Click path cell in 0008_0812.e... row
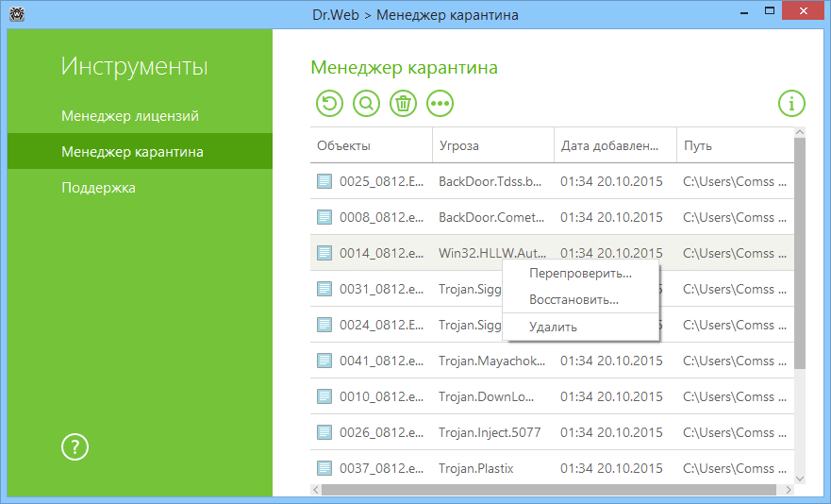Viewport: 831px width, 504px height. (x=735, y=217)
